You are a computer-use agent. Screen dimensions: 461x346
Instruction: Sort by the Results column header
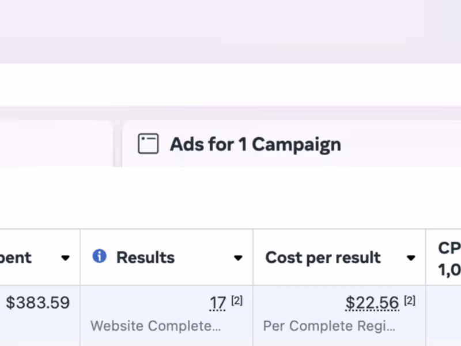(x=145, y=257)
